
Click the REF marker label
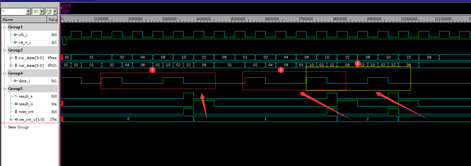coord(66,11)
